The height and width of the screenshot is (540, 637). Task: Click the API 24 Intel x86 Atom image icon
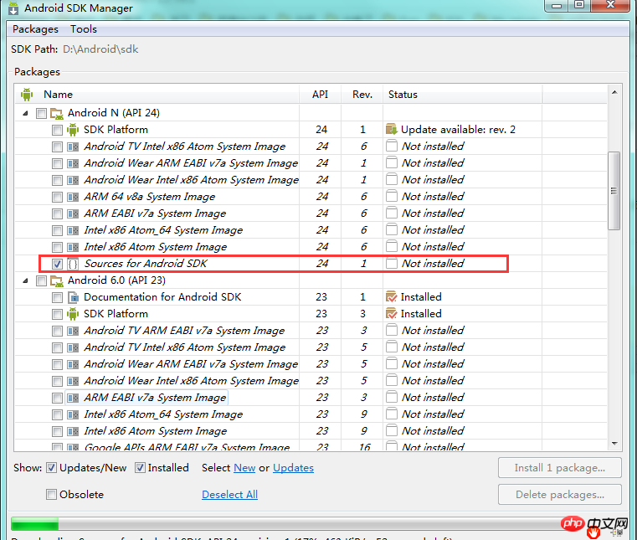[73, 247]
